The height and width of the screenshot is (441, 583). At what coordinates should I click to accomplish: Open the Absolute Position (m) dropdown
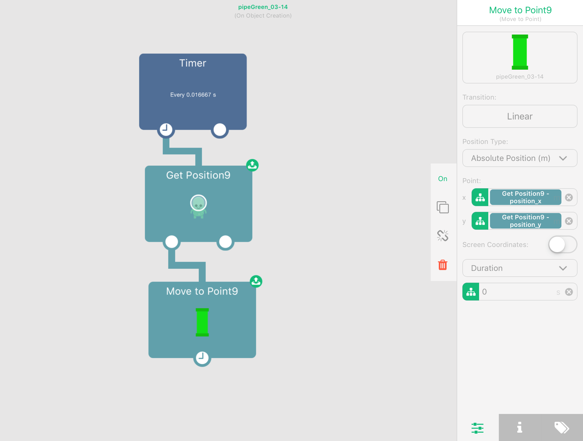pos(520,158)
